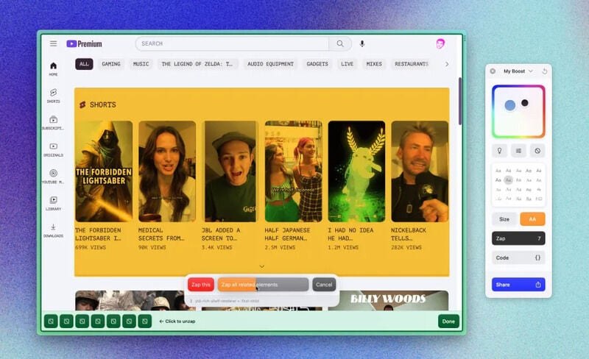
Task: Open the I Had No Idea short
Action: point(356,171)
